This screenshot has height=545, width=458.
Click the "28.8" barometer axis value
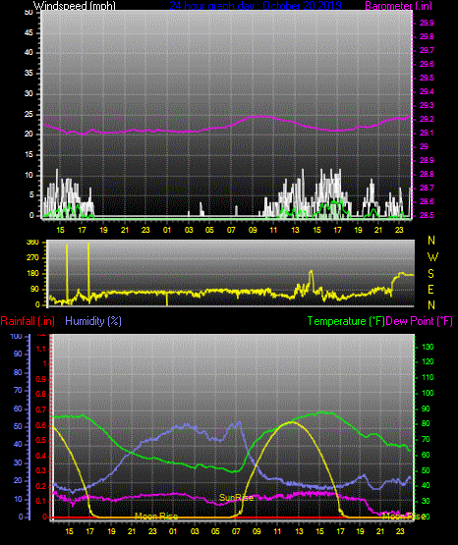[427, 174]
